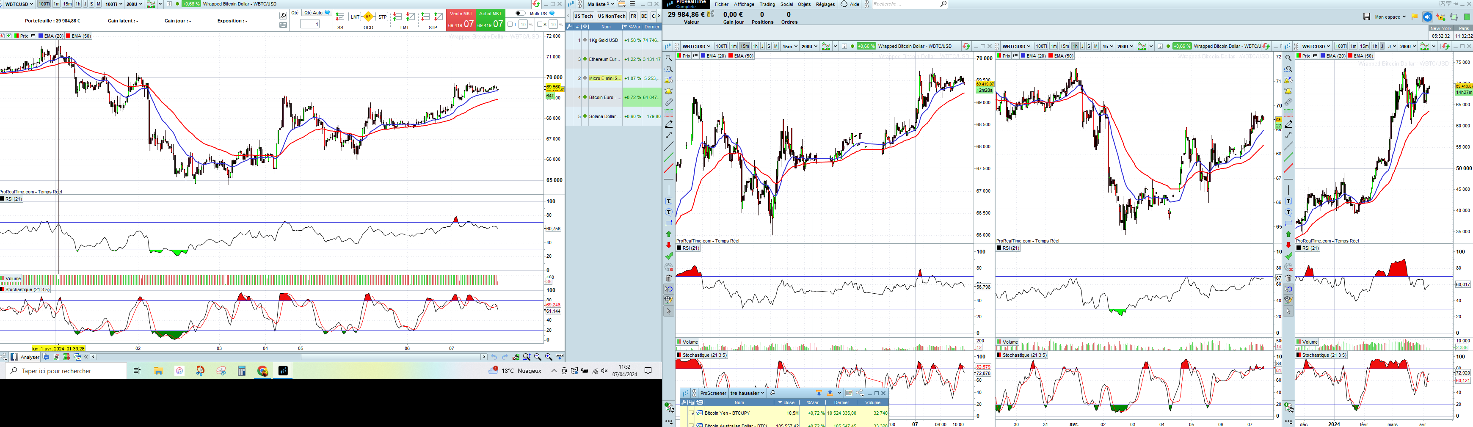Viewport: 1473px width, 427px height.
Task: Open the Calculator app on the taskbar
Action: tap(242, 371)
